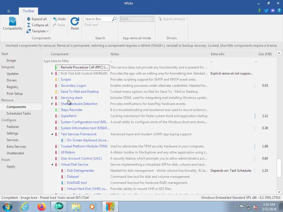Click the taskbar clock 3:34 AM
Screen dimensions: 283x212
269,205
